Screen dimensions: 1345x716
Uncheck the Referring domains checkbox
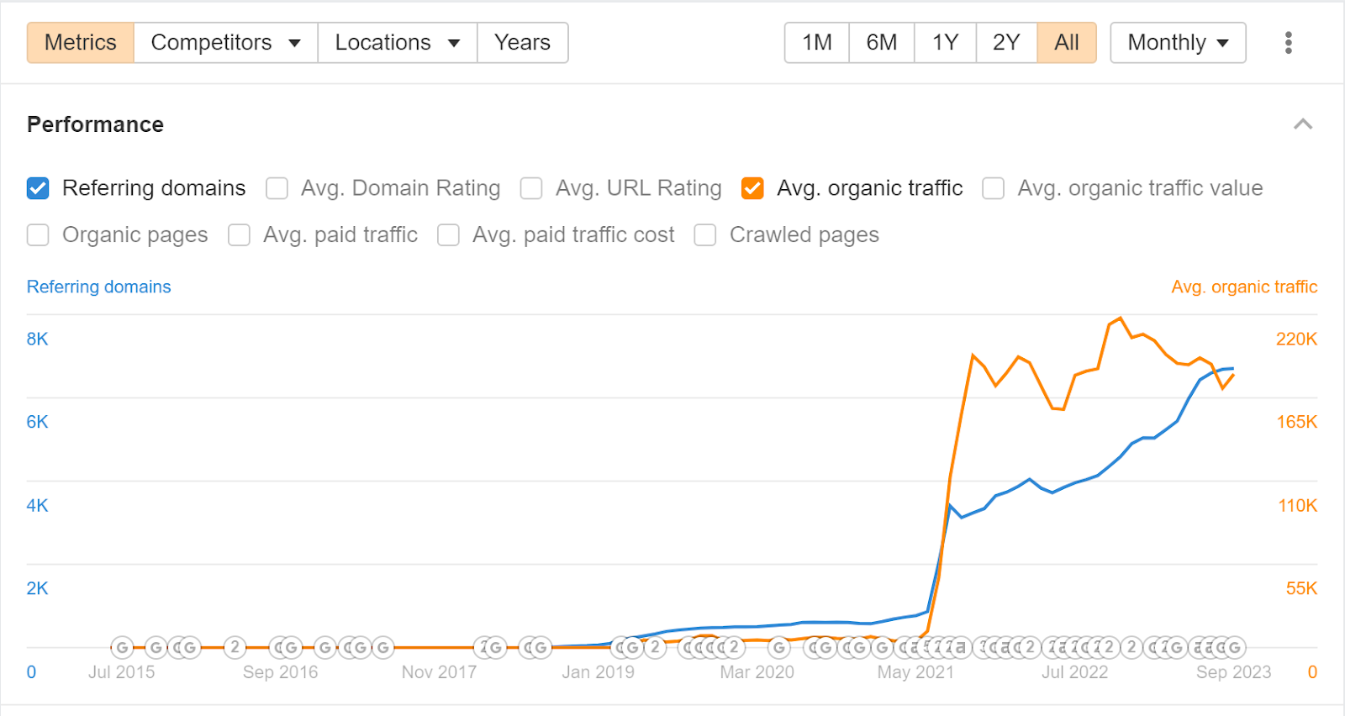[38, 188]
